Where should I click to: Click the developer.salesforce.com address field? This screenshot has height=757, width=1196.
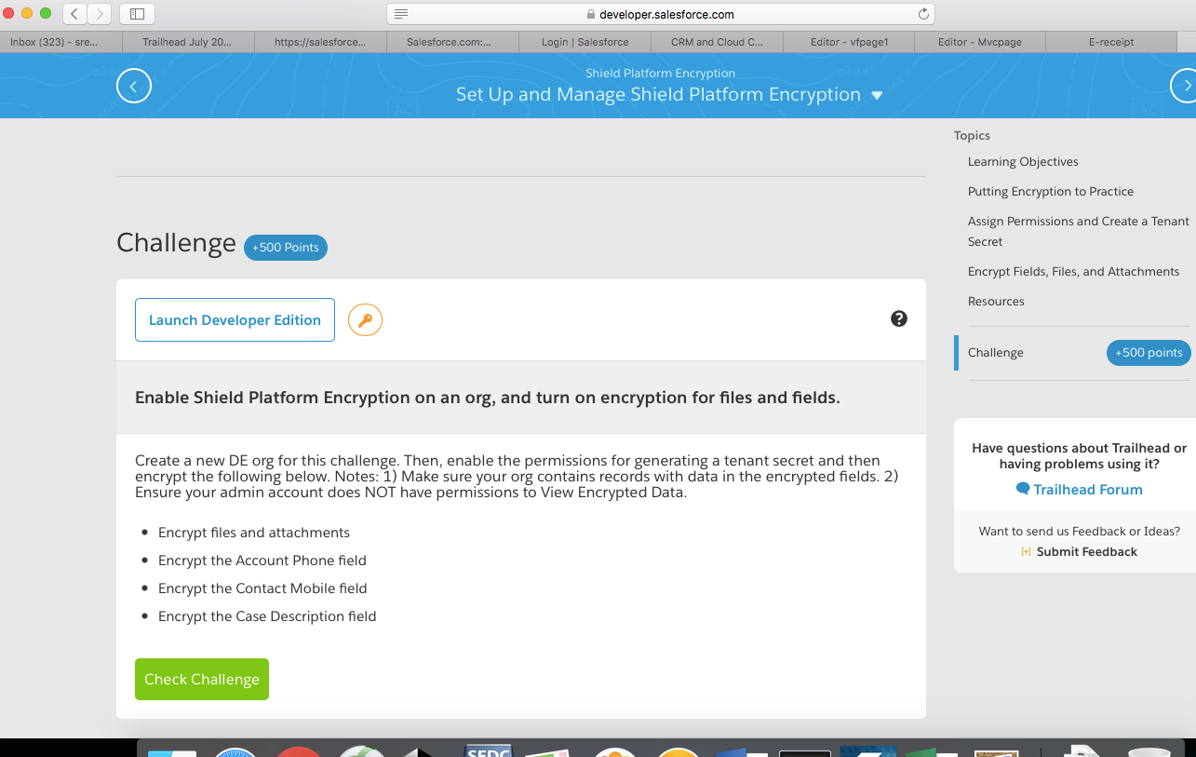click(661, 14)
